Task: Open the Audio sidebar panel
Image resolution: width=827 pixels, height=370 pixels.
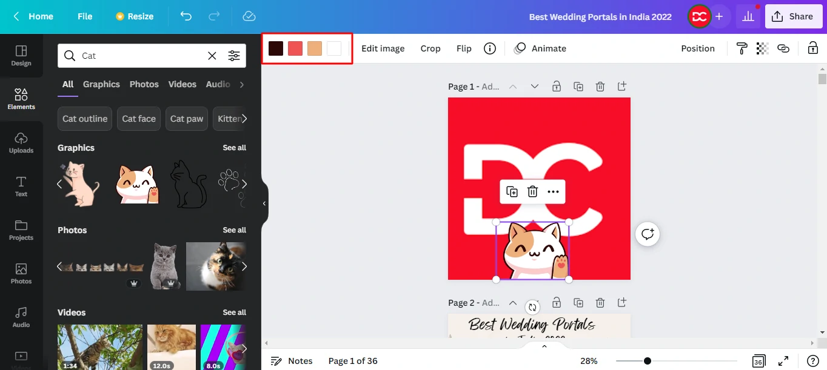Action: [21, 317]
